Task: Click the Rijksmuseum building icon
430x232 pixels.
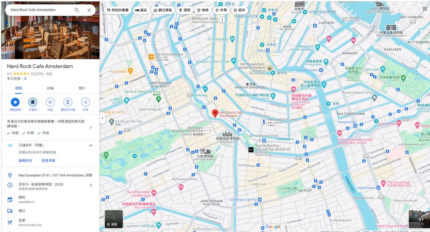Action: tap(227, 134)
